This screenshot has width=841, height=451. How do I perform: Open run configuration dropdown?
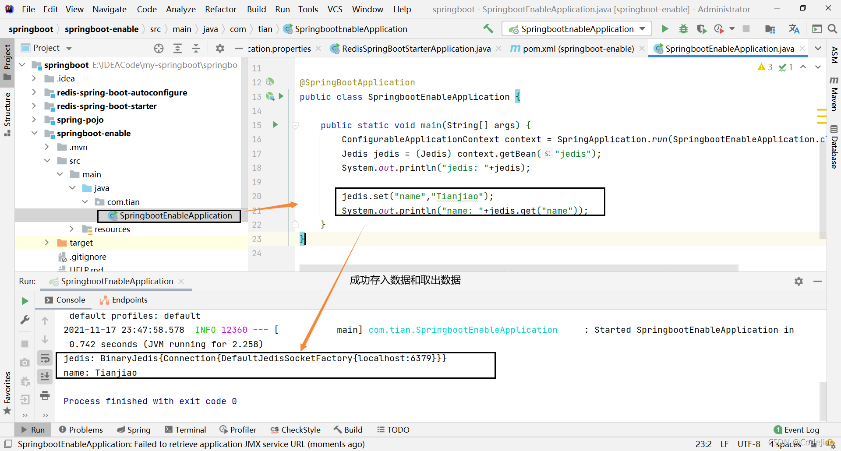point(577,29)
